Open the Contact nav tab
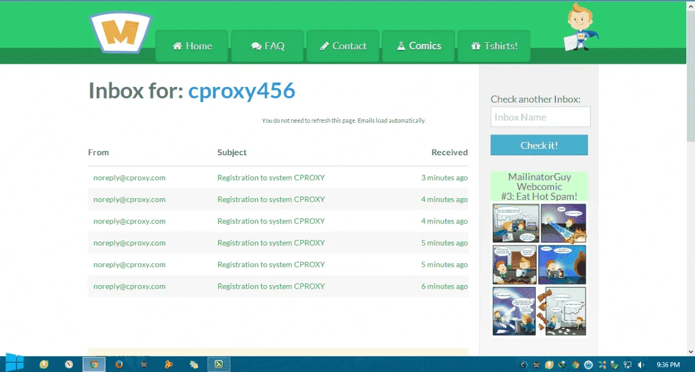Screen dimensions: 695x372 click(343, 46)
